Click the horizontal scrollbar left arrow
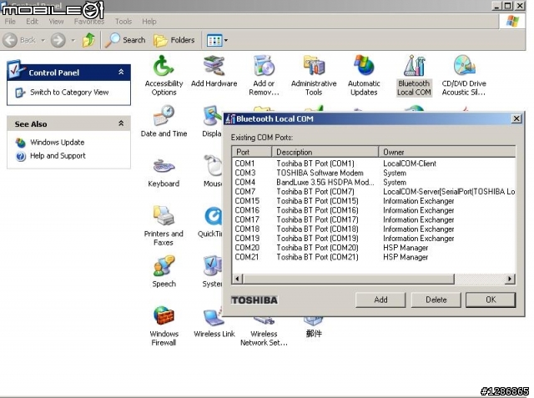Screen dimensions: 534x398 (237, 279)
